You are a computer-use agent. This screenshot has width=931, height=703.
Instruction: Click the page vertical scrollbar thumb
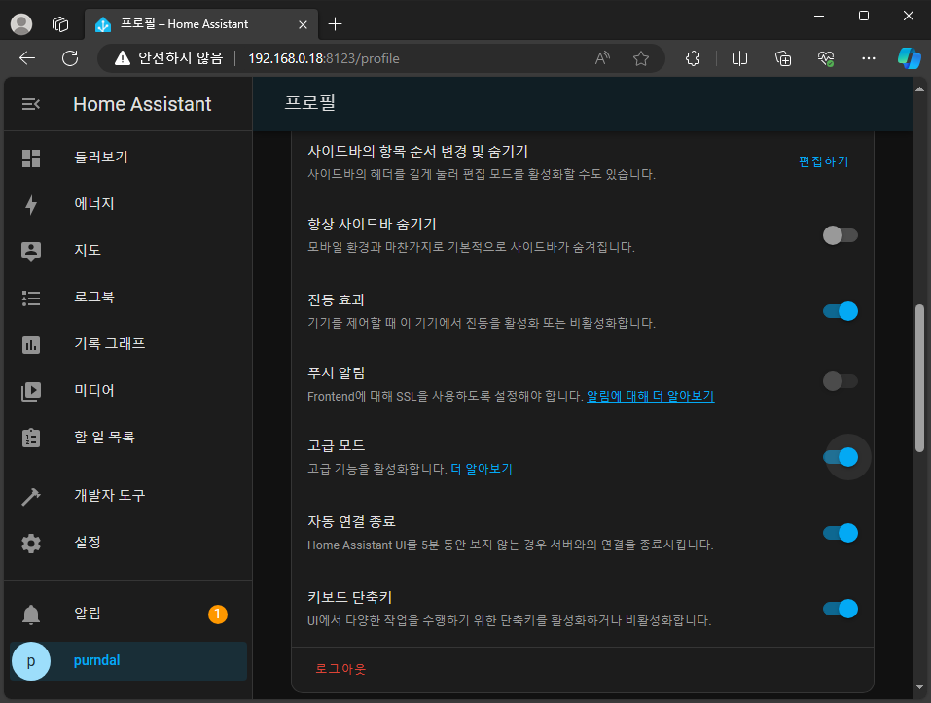(x=919, y=378)
